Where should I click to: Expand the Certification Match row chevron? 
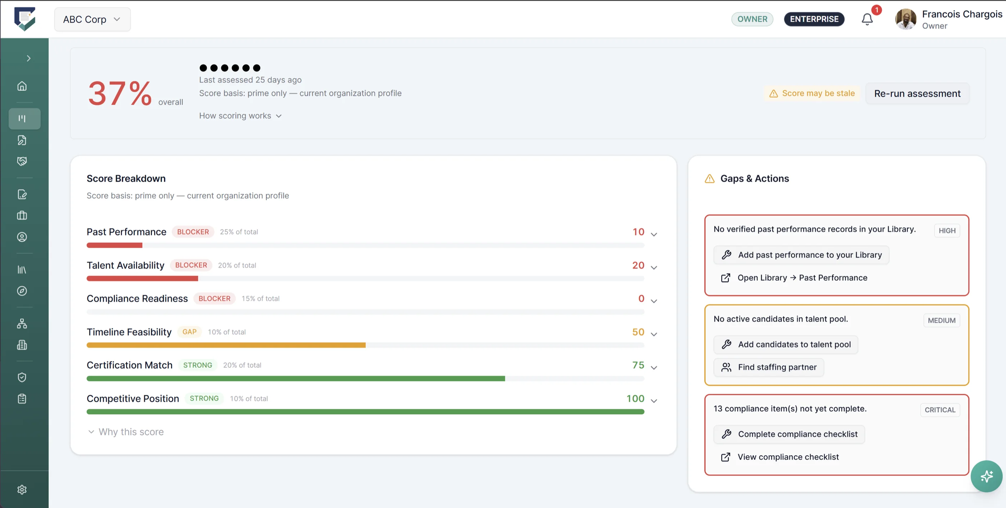[x=654, y=368]
